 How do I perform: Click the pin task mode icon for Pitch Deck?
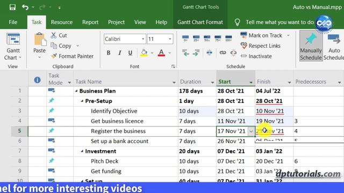tap(52, 161)
